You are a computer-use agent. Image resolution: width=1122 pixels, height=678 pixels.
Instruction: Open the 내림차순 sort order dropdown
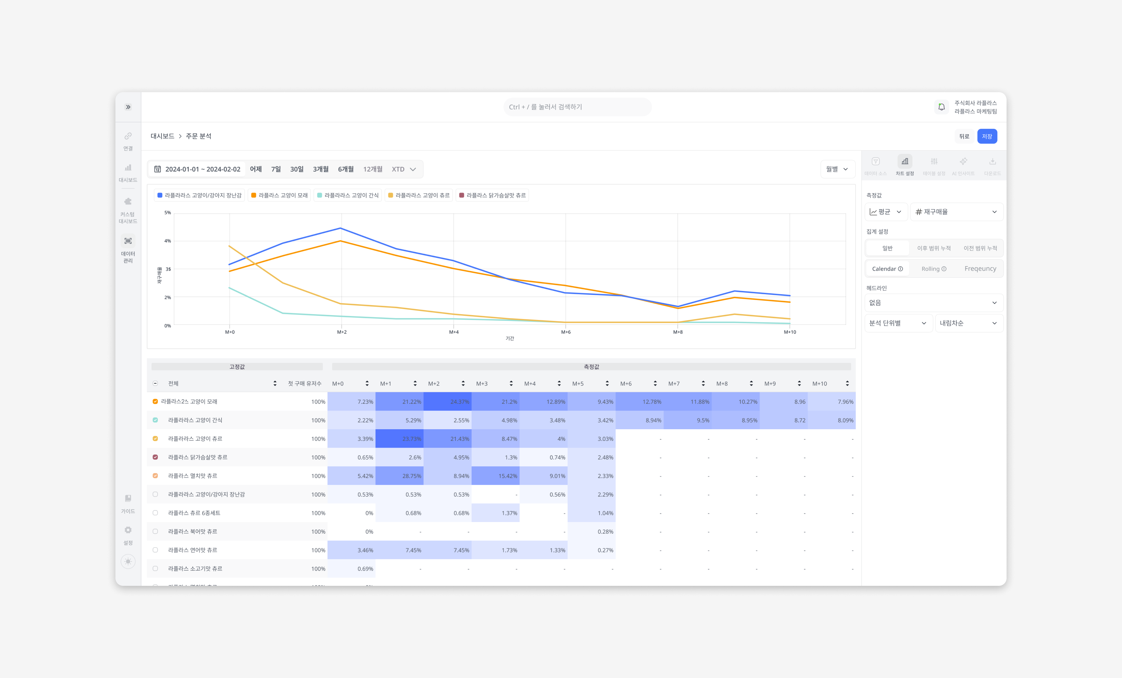click(969, 323)
